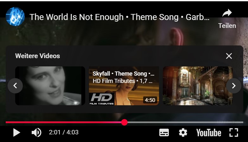Screen dimensions: 248x142
Task: Select the black-and-white woman thumbnail
Action: tap(50, 86)
